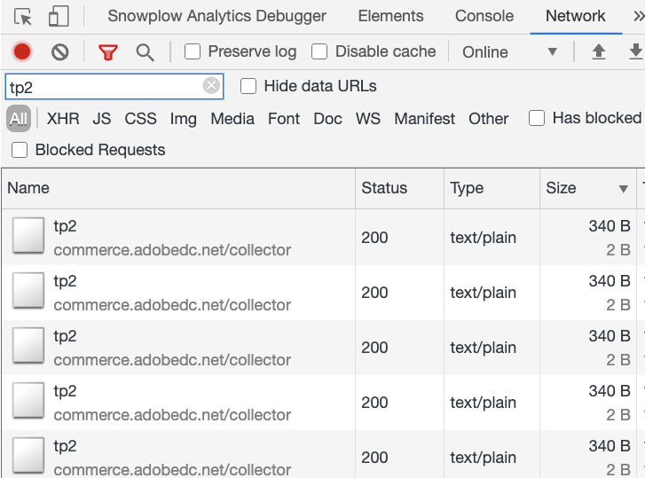
Task: Tick the Hide data URLs checkbox
Action: pyautogui.click(x=249, y=86)
